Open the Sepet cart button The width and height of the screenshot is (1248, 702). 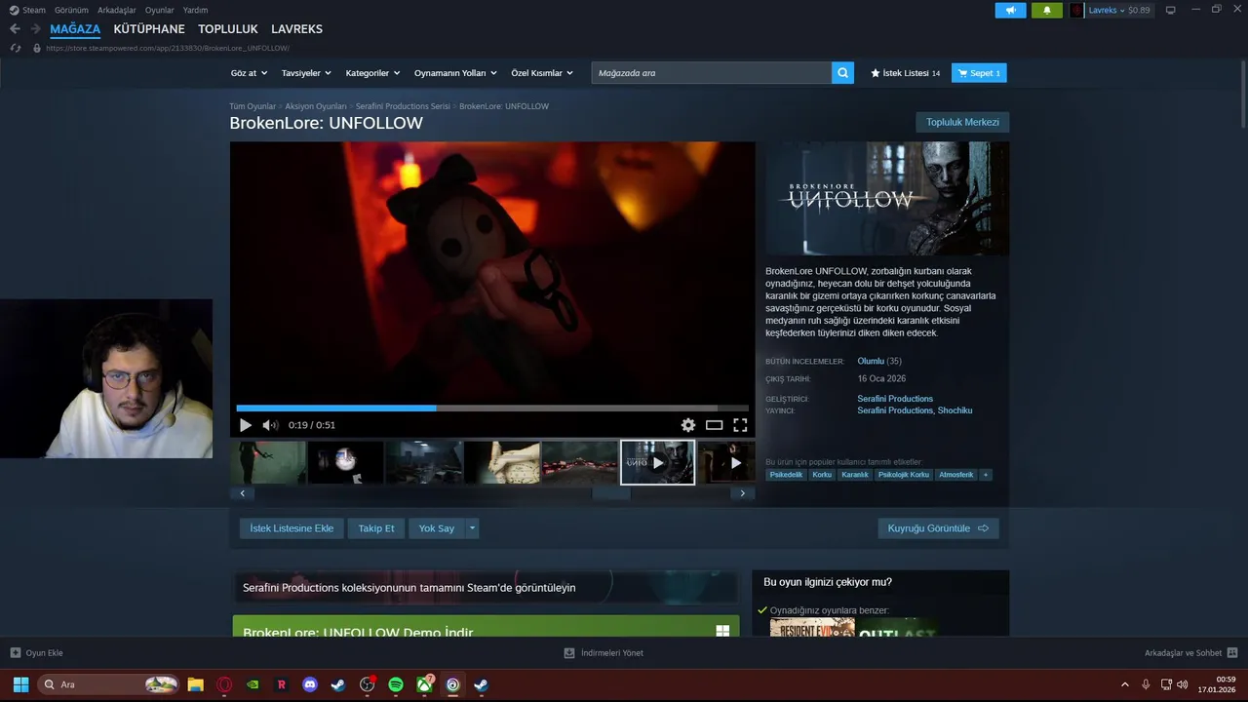coord(979,73)
